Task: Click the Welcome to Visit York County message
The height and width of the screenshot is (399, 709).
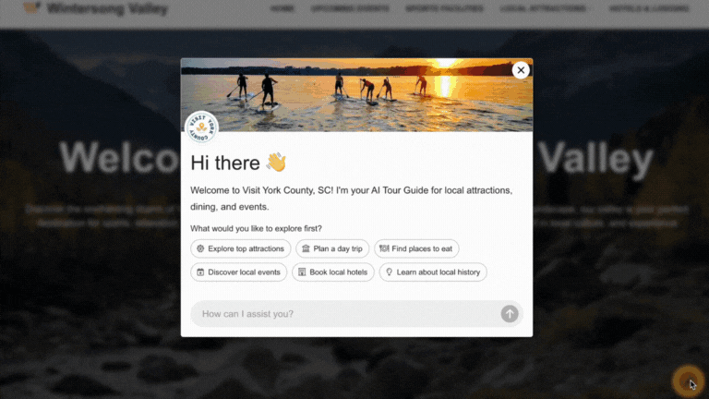Action: tap(352, 199)
